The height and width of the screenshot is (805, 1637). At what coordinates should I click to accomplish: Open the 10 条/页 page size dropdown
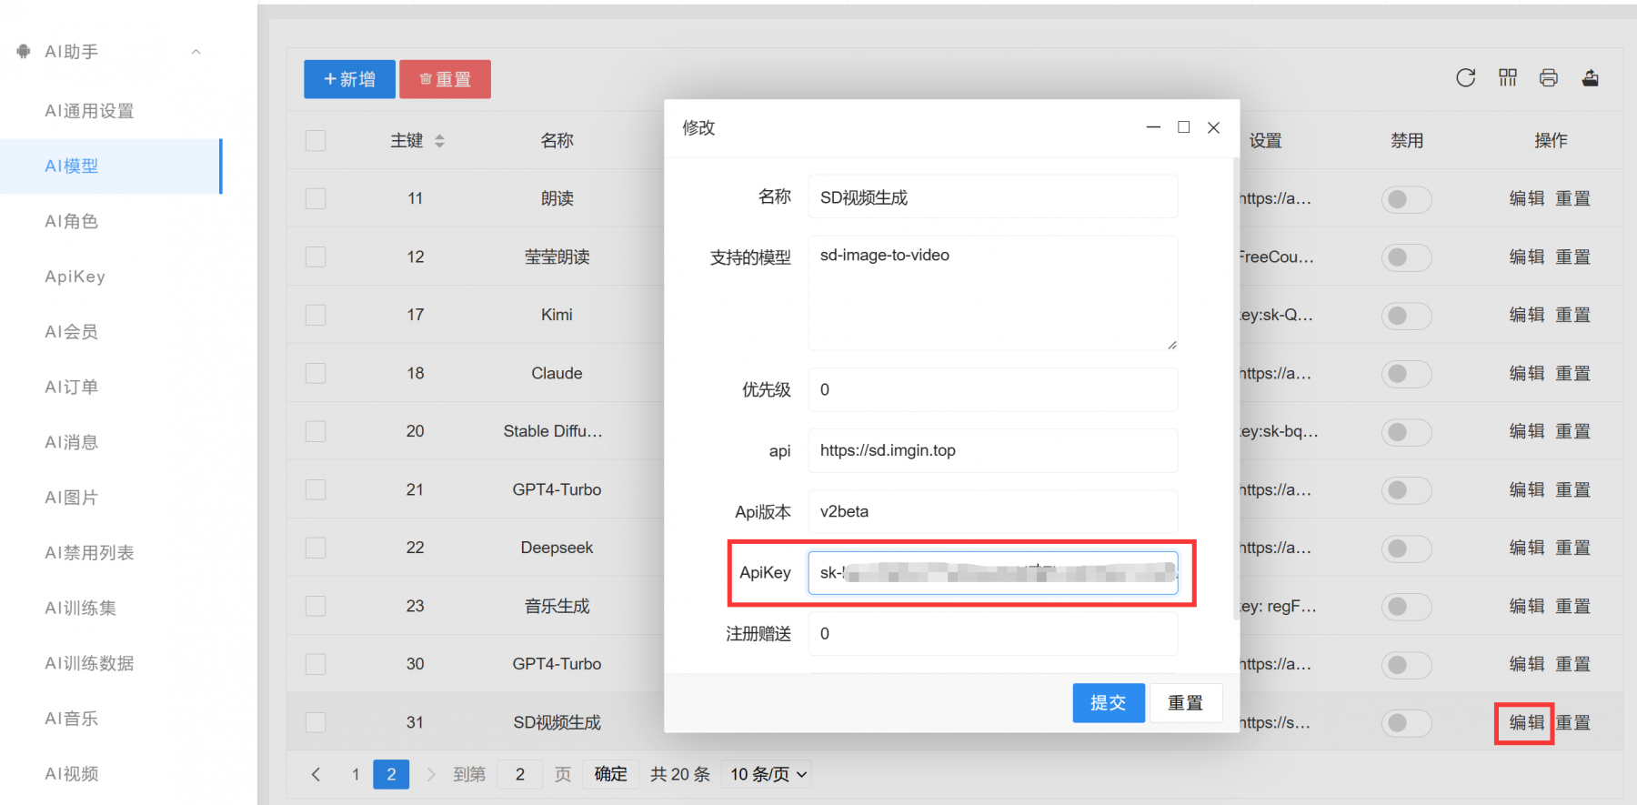tap(768, 774)
